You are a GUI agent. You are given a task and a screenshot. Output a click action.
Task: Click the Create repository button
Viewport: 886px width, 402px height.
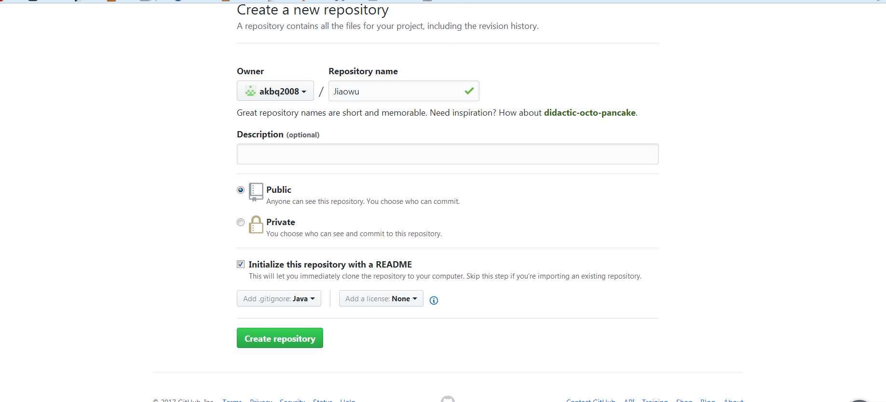point(280,338)
